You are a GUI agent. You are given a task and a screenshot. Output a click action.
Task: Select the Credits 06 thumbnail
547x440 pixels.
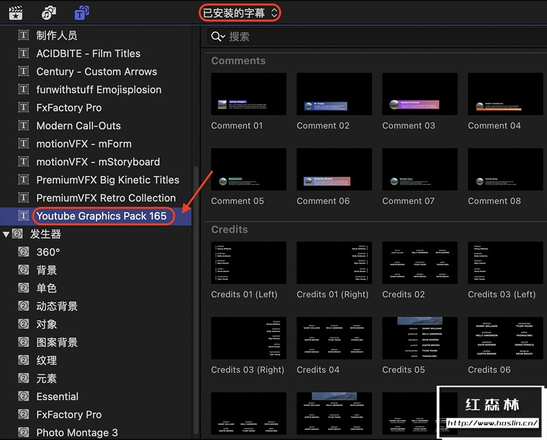506,338
